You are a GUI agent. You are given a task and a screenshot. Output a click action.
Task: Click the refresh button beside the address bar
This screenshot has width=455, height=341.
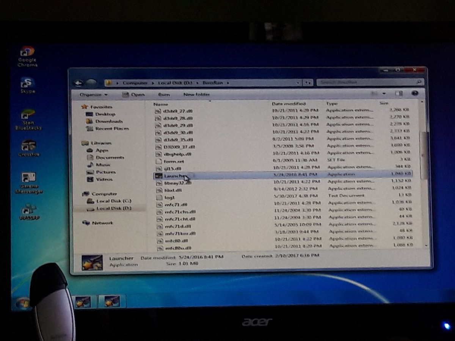[x=308, y=83]
